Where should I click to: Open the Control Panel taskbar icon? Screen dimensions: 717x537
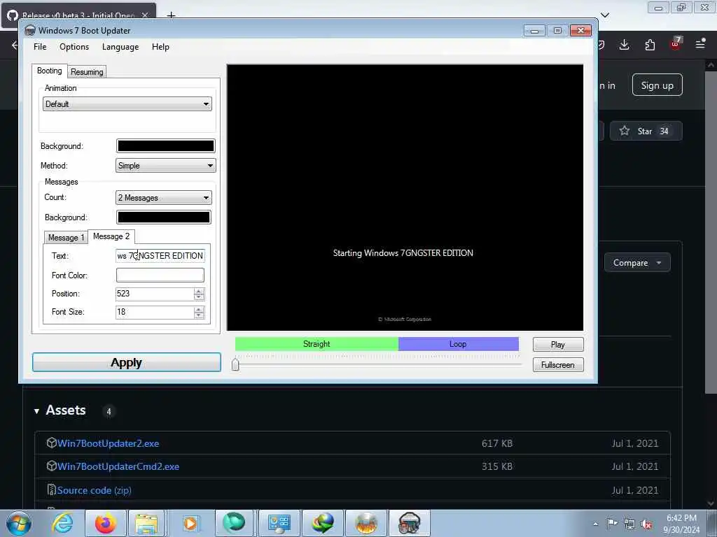[279, 523]
